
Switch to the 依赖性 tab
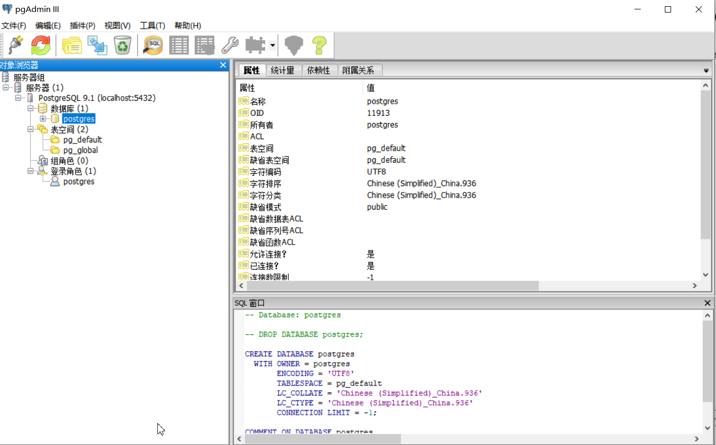click(x=319, y=70)
